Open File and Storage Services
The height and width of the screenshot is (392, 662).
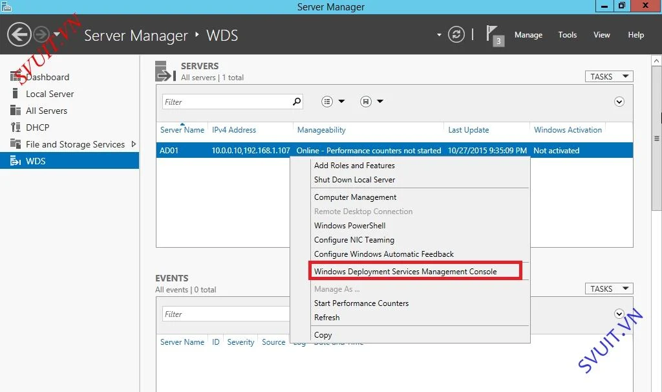[75, 144]
